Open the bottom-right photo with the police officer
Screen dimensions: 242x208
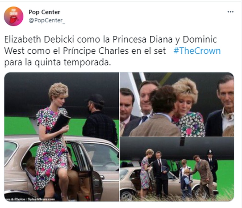coord(177,169)
